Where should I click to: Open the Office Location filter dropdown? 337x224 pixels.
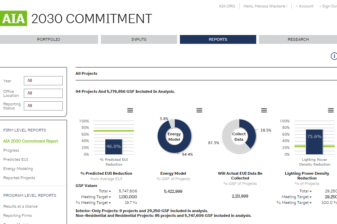43,93
